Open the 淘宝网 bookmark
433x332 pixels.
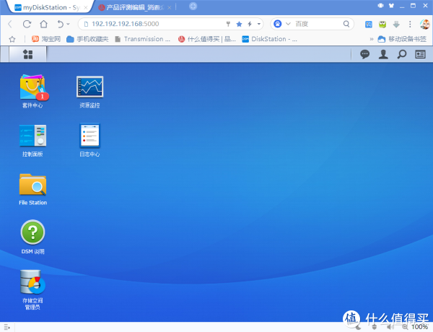tap(45, 39)
